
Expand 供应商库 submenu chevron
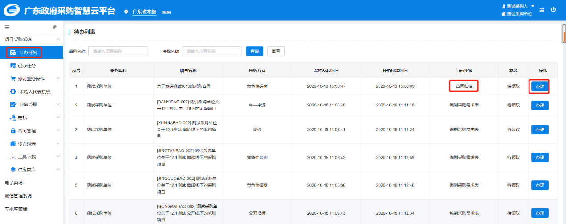pyautogui.click(x=58, y=170)
